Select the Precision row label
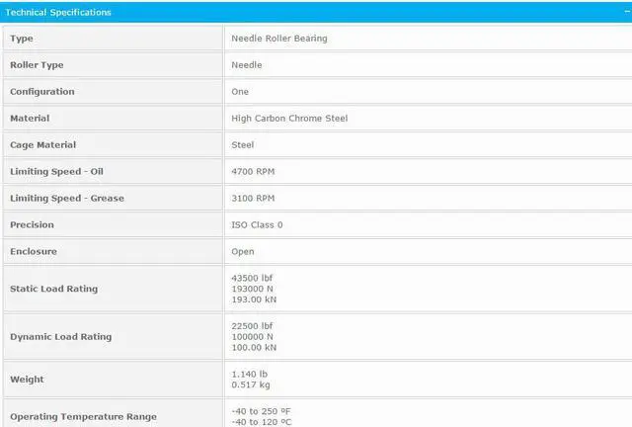The image size is (632, 427). coord(32,225)
